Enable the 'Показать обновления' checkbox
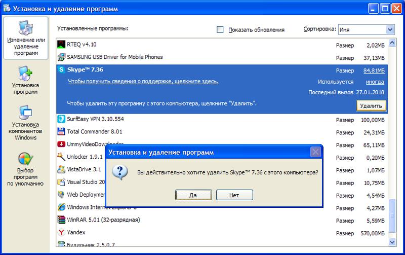Screen dimensions: 405x255 coord(220,29)
